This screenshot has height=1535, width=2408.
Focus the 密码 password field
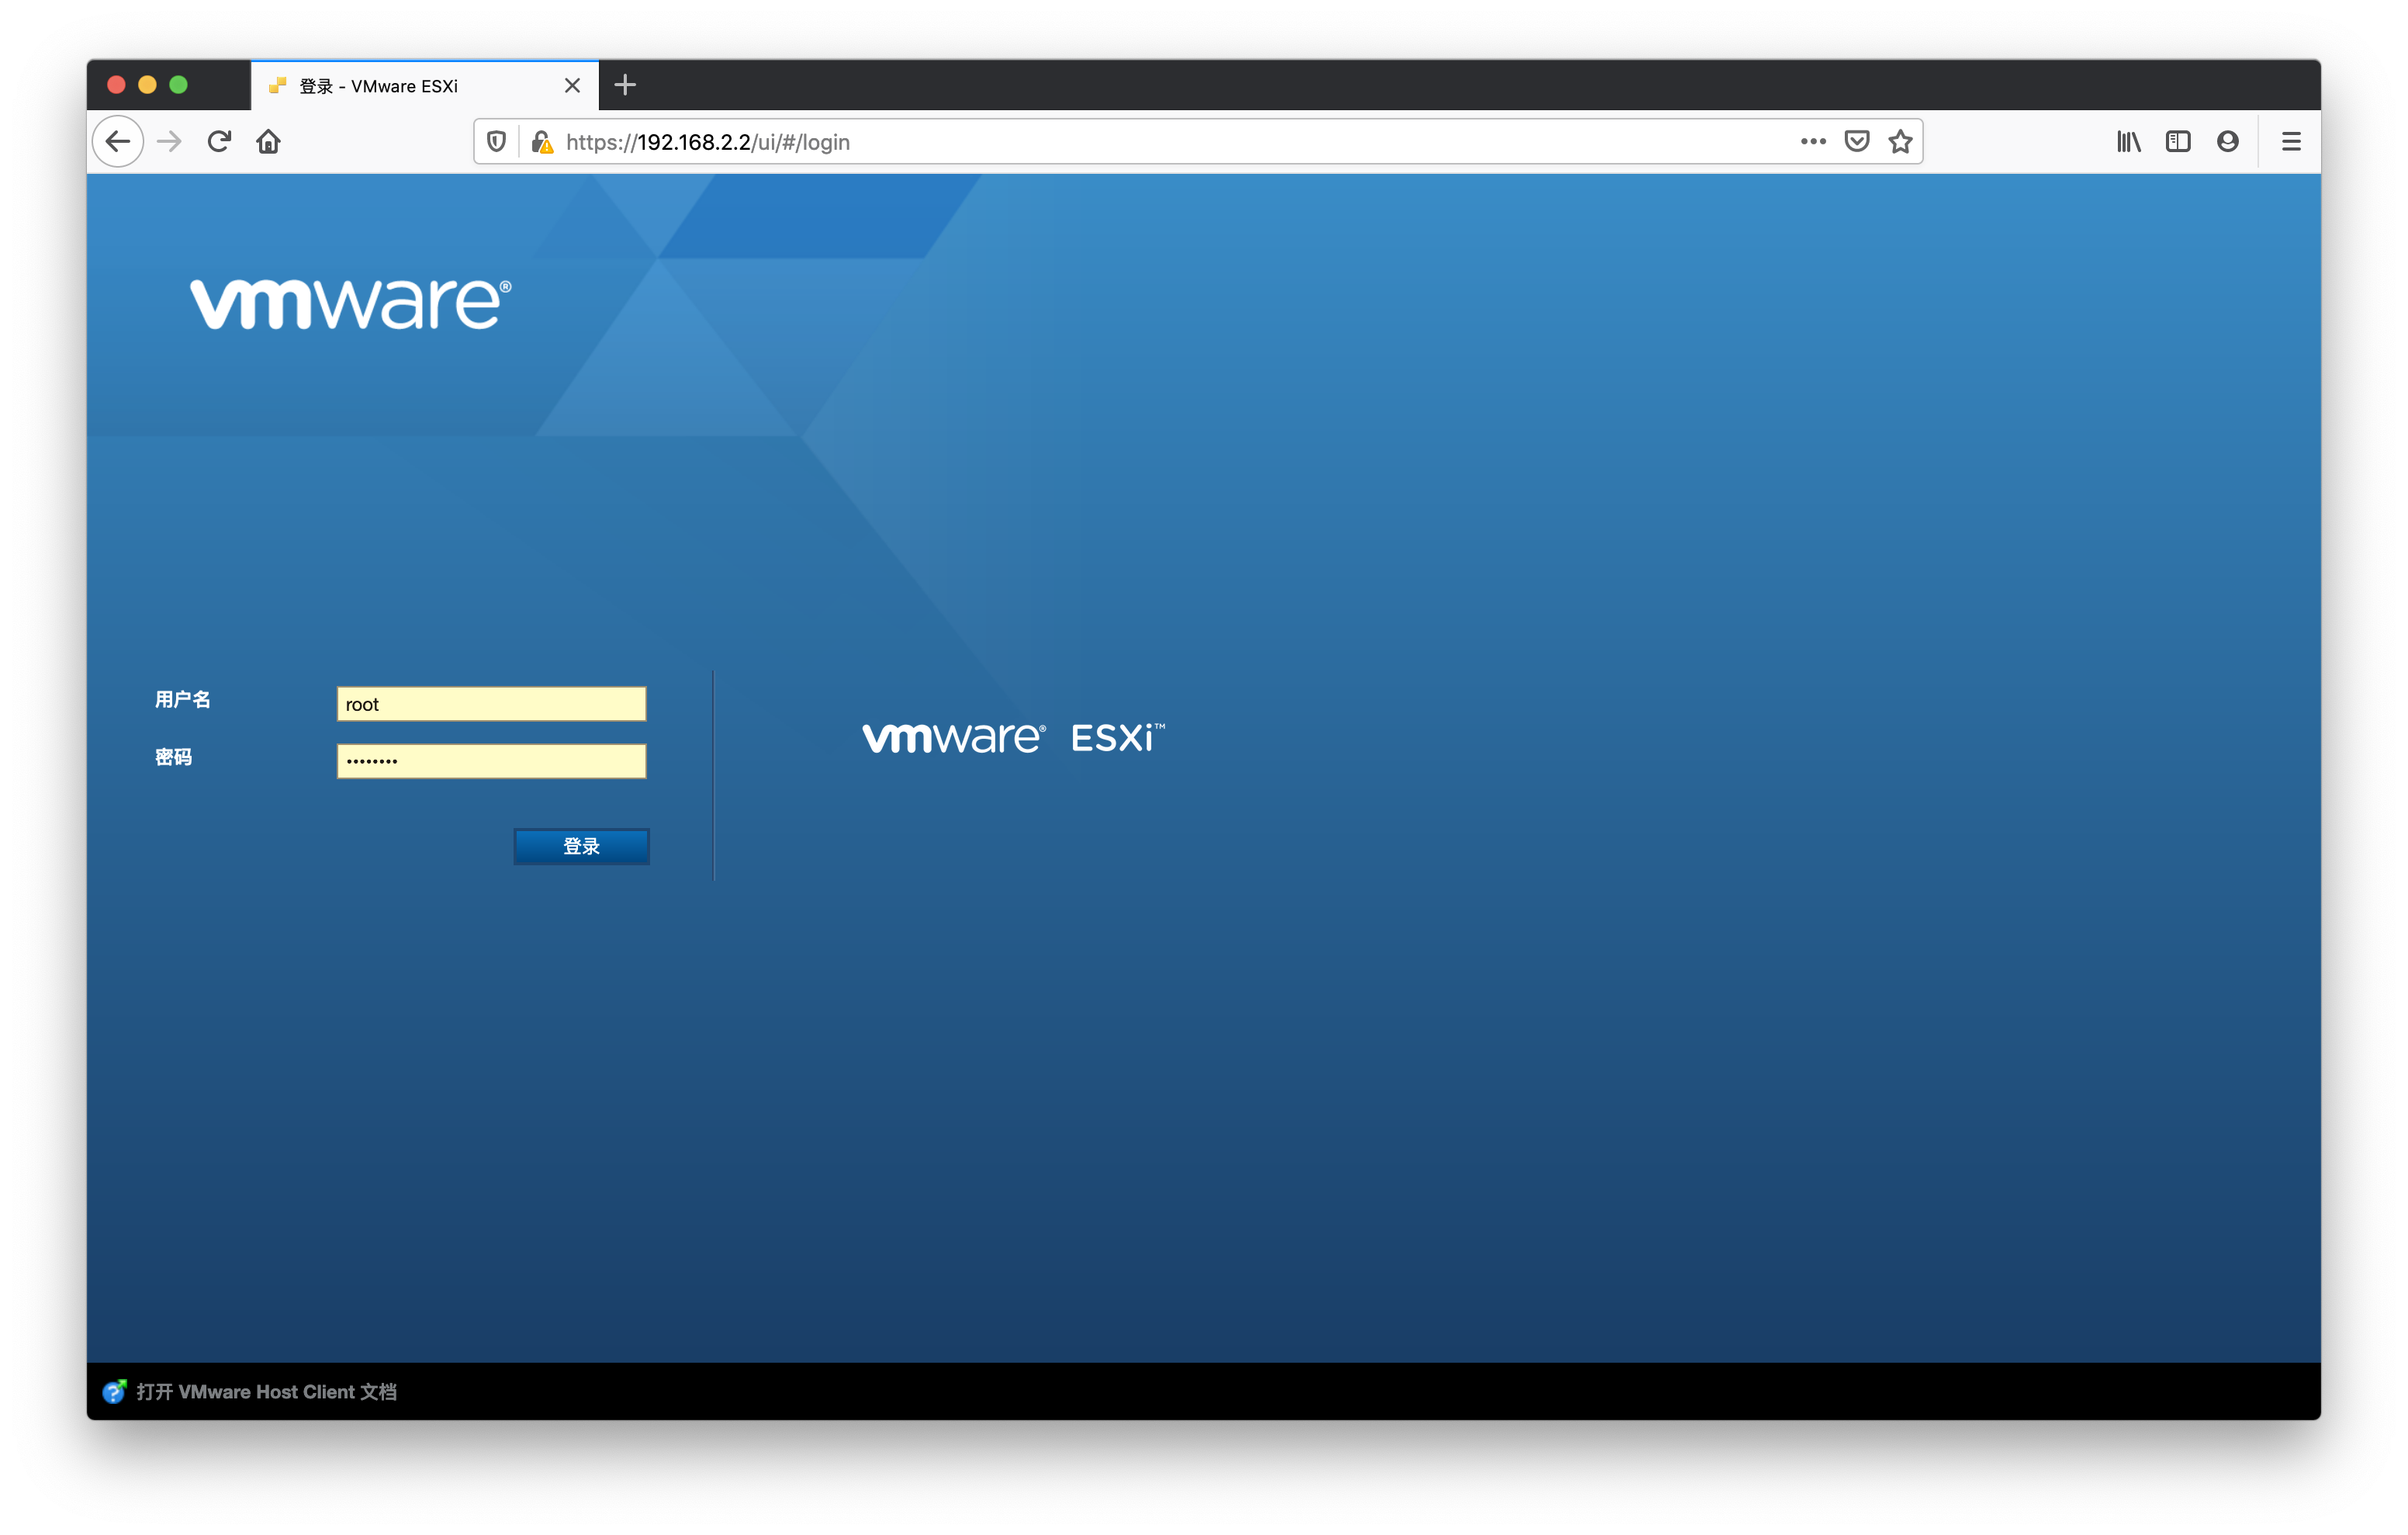491,761
